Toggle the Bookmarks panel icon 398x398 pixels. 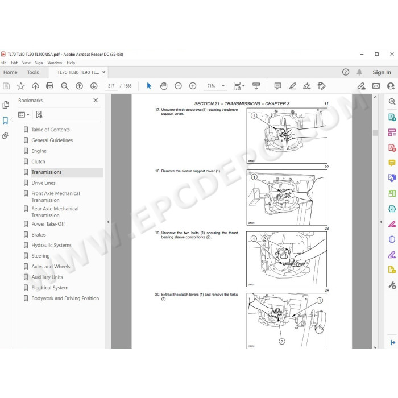tap(5, 121)
